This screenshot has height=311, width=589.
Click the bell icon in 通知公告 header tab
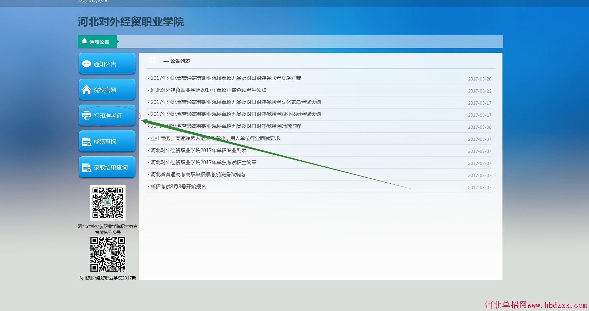[x=84, y=41]
